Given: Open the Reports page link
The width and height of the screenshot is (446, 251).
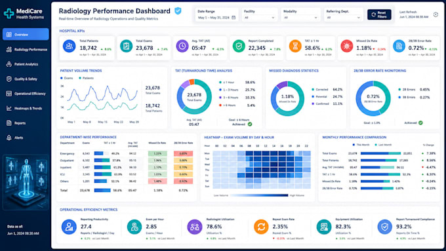Looking at the screenshot, I should coord(26,123).
